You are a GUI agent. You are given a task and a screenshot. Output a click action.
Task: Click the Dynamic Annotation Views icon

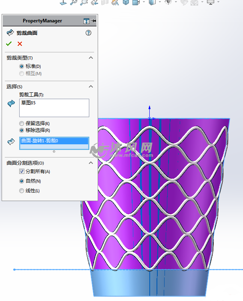point(115,2)
